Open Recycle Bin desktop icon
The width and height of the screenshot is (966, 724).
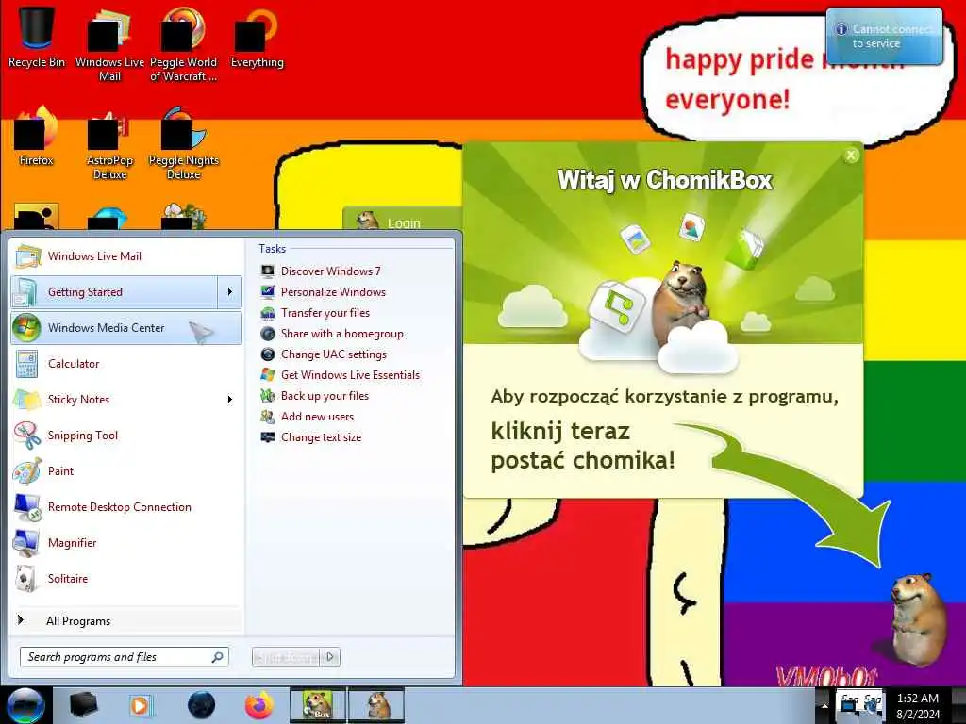[37, 36]
